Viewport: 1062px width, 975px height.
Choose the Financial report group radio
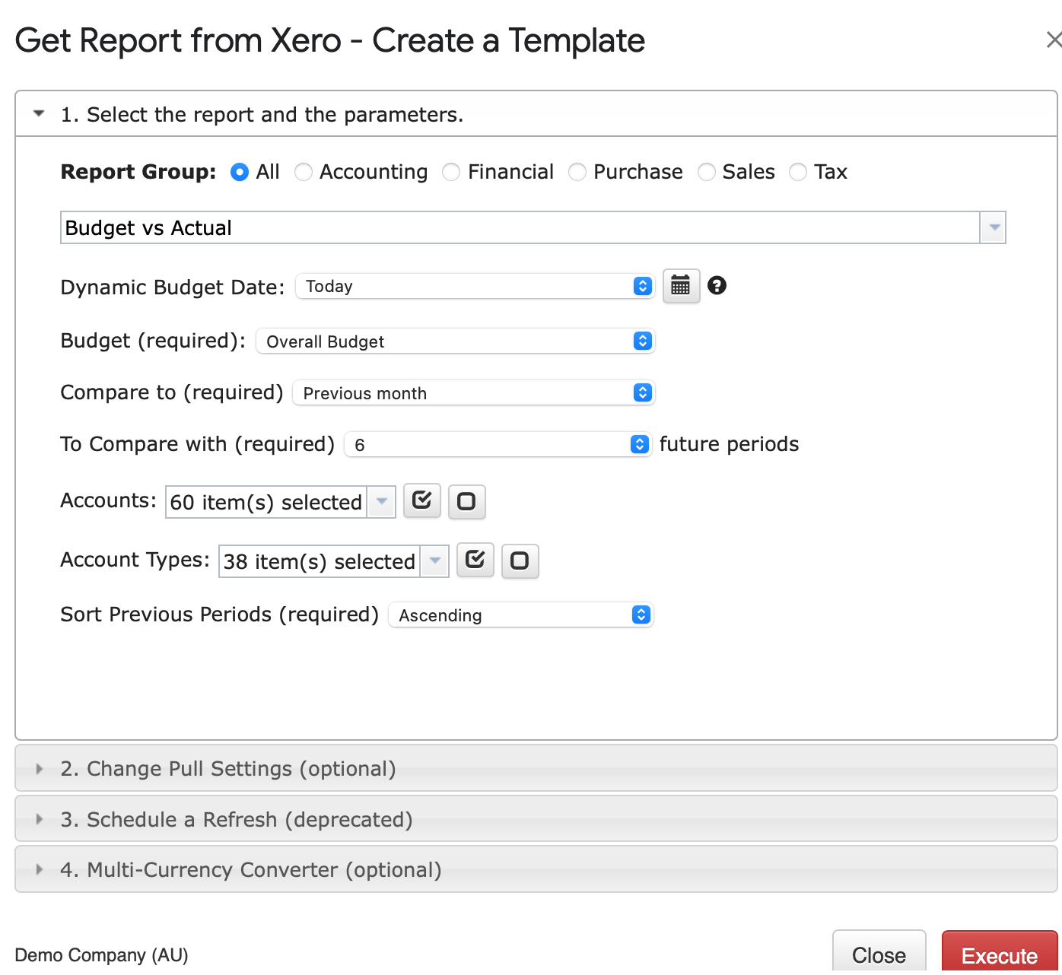(451, 173)
